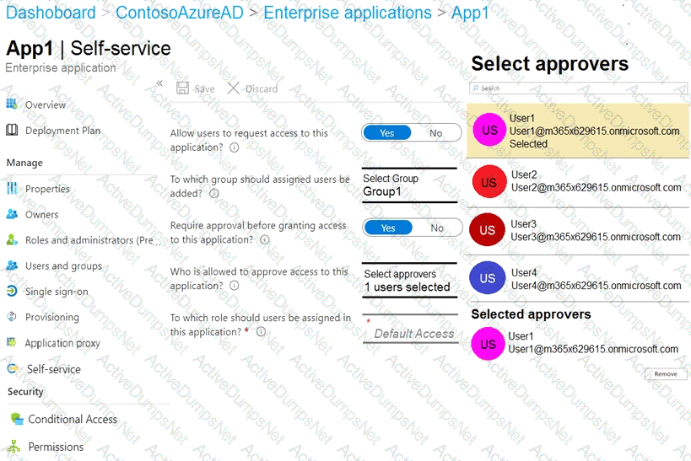Click info icon beside Require approval question
691x461 pixels.
point(265,239)
